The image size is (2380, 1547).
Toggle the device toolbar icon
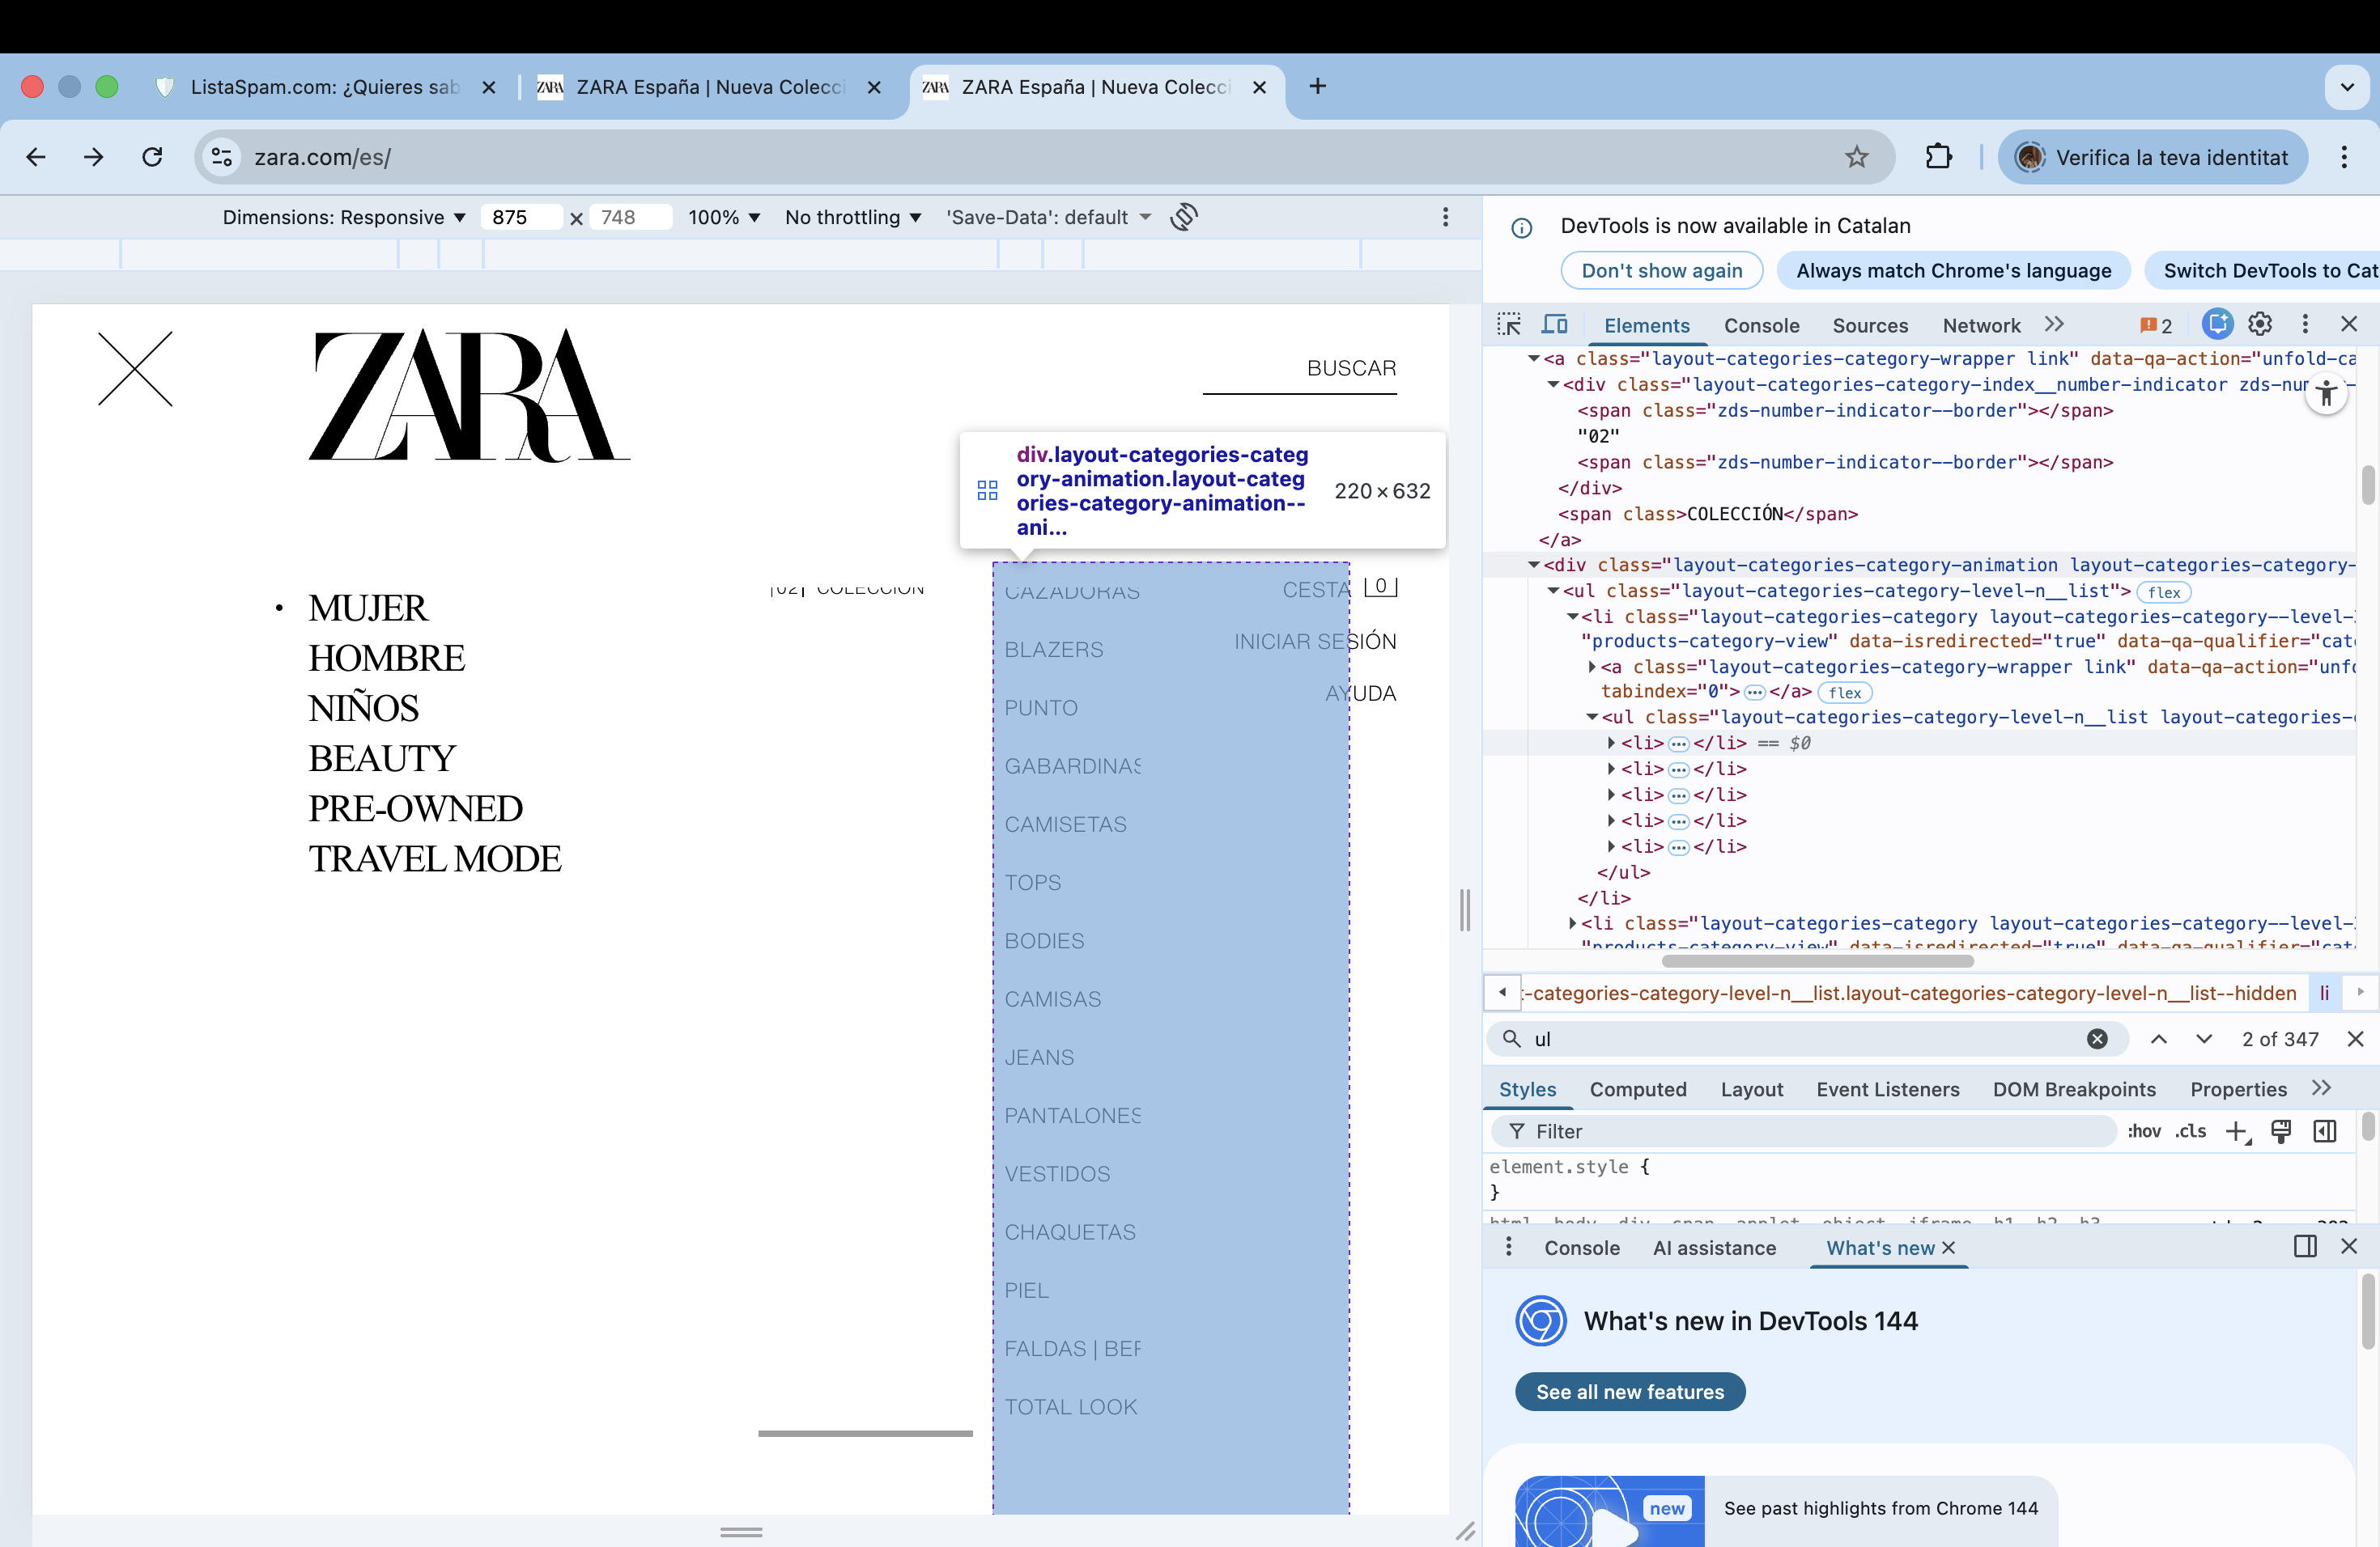pyautogui.click(x=1554, y=324)
